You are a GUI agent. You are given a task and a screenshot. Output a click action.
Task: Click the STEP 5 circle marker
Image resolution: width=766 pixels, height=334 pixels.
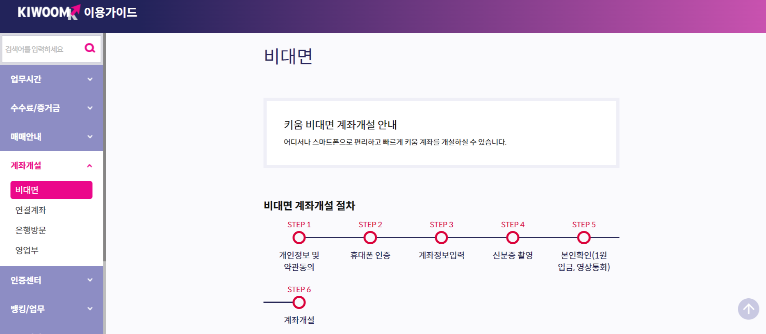tap(584, 237)
